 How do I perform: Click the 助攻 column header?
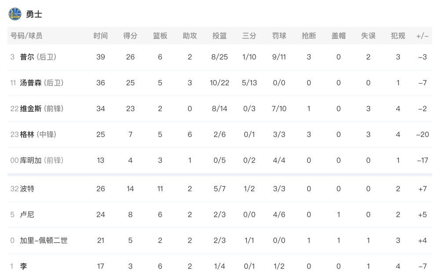coord(190,36)
